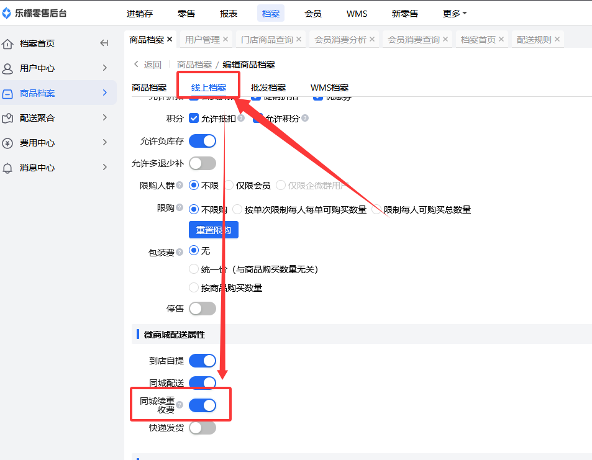Viewport: 592px width, 460px height.
Task: Close the 用户管理 tab
Action: (x=225, y=39)
